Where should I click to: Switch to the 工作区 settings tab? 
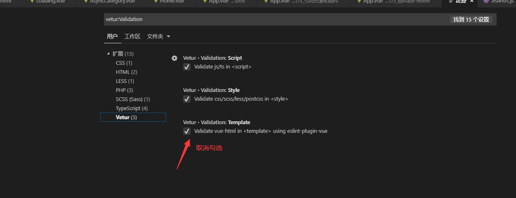[132, 36]
